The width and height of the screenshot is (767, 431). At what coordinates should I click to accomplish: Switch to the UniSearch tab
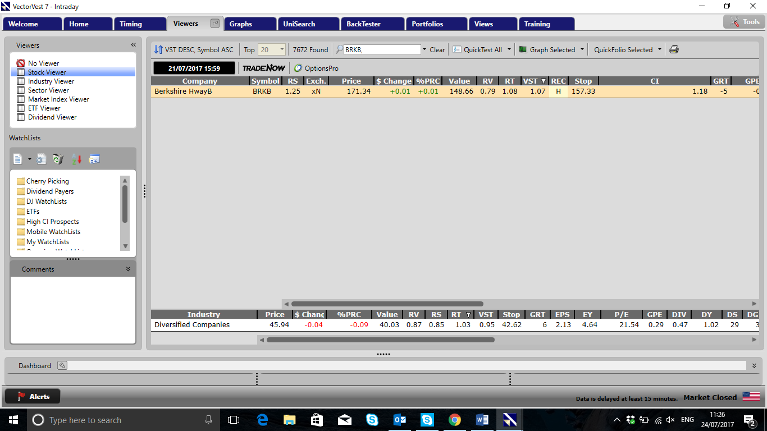point(309,24)
